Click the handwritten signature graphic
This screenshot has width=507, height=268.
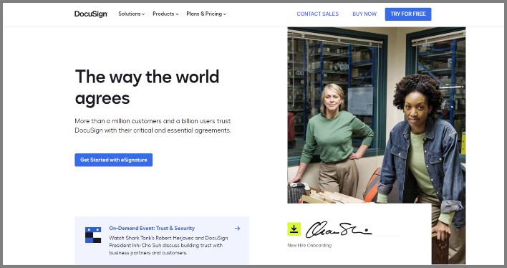point(339,230)
